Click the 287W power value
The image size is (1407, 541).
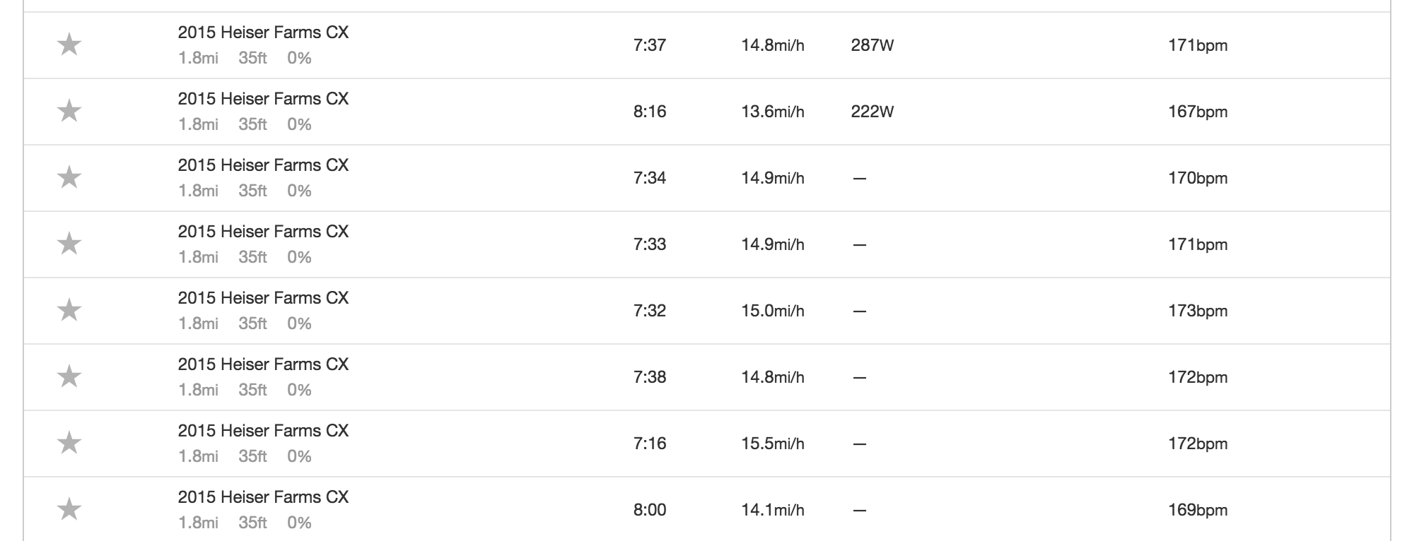point(872,45)
